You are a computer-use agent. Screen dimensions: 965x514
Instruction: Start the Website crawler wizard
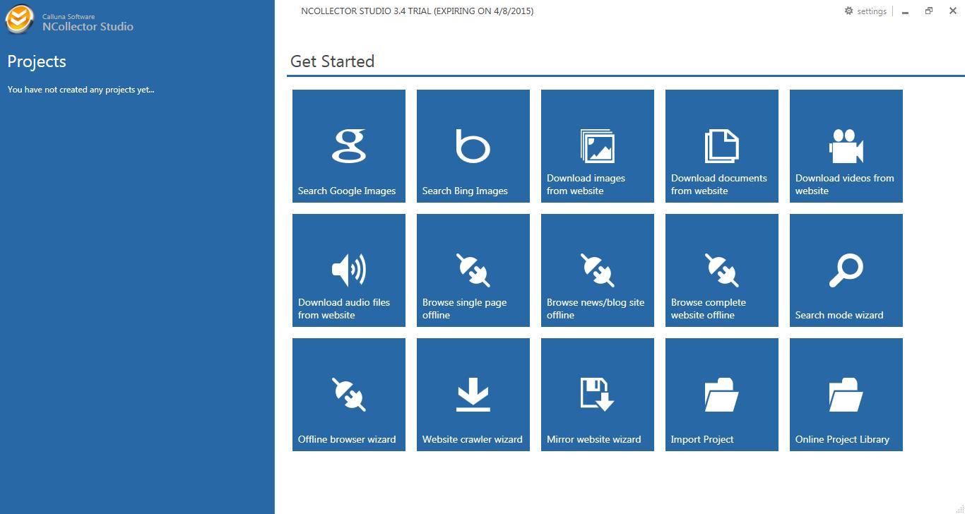(x=473, y=395)
